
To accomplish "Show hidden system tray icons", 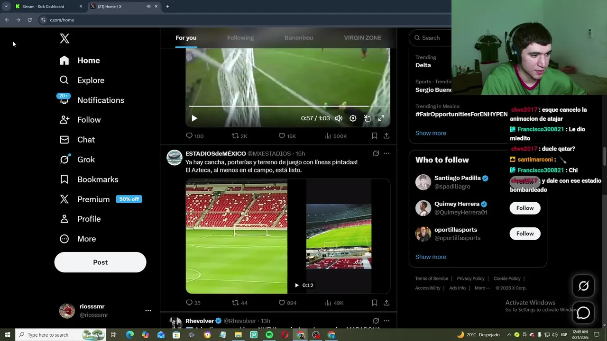I will (510, 335).
